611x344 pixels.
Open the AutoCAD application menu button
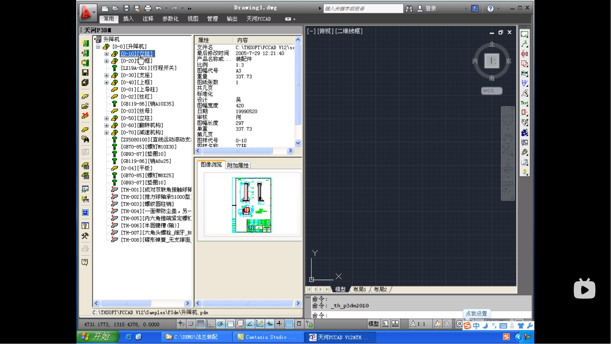point(88,13)
